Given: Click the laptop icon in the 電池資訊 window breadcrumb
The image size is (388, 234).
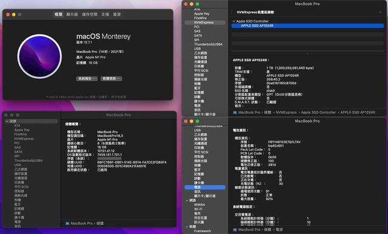Looking at the screenshot, I should click(235, 230).
